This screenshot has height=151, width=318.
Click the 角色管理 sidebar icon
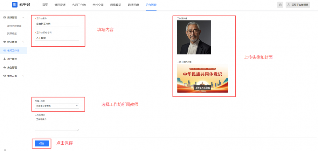tap(4, 67)
